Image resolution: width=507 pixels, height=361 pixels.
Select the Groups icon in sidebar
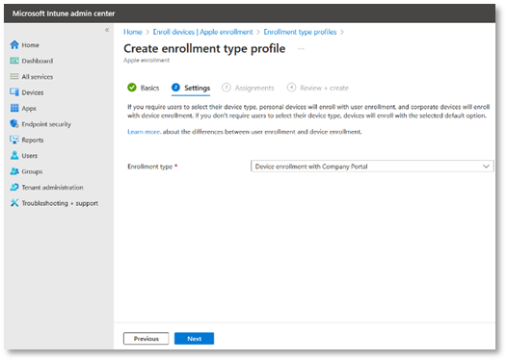14,171
